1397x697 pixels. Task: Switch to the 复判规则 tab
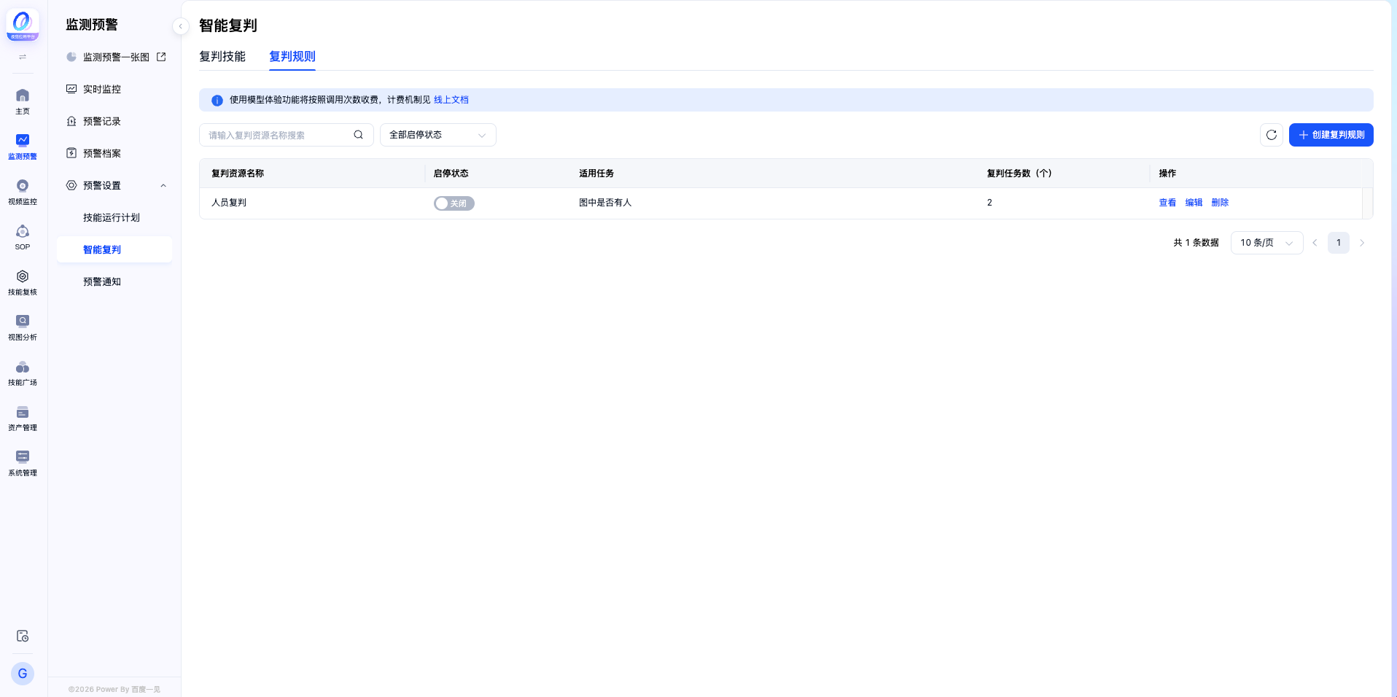(292, 57)
